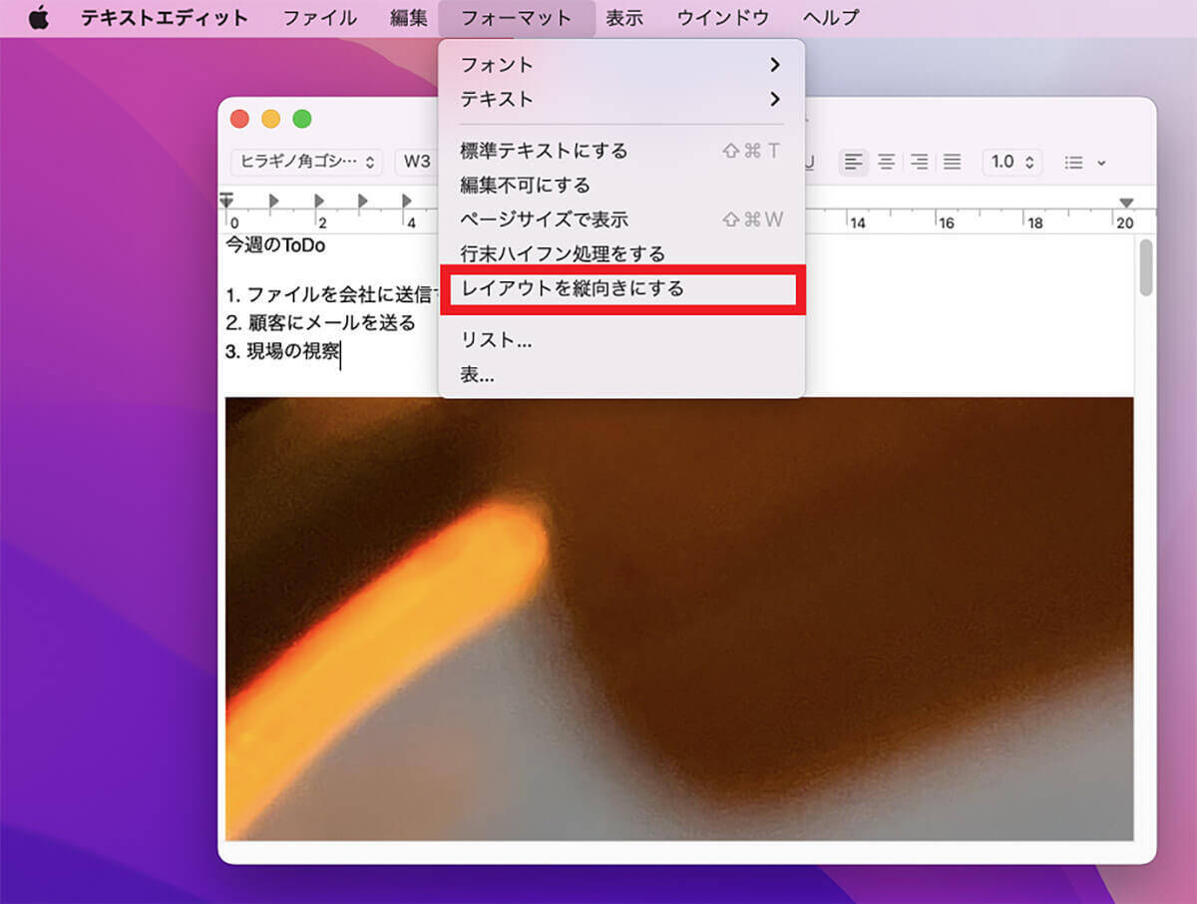The height and width of the screenshot is (904, 1197).
Task: Zoom the window with the green button
Action: tap(301, 119)
